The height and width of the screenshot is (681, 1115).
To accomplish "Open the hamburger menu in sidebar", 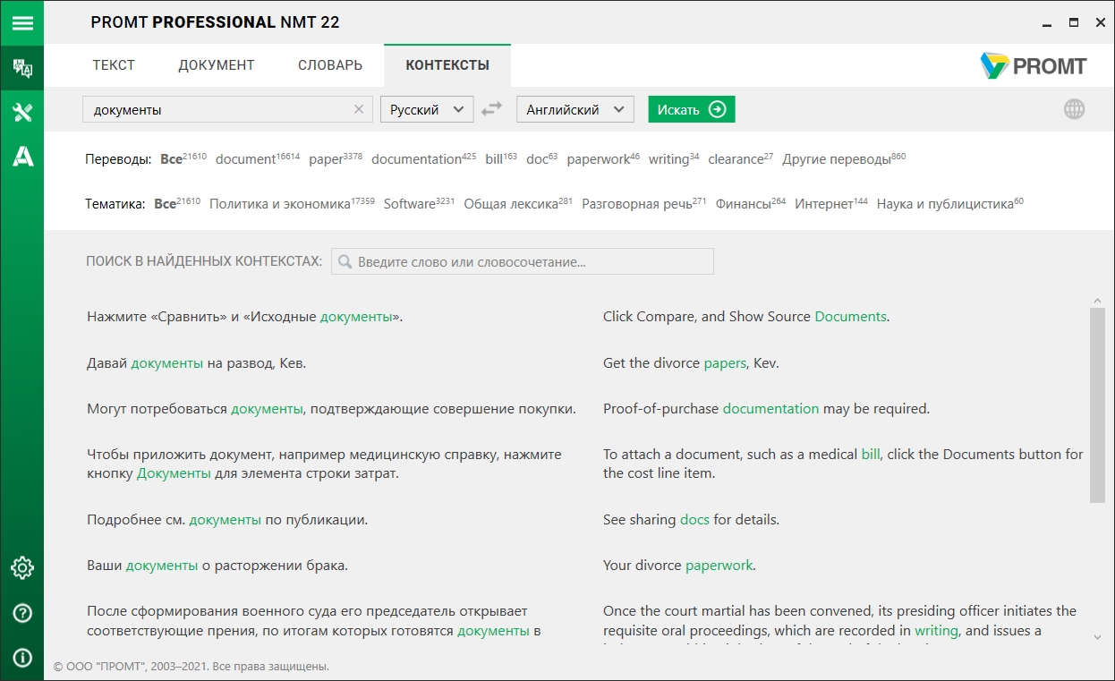I will [21, 22].
